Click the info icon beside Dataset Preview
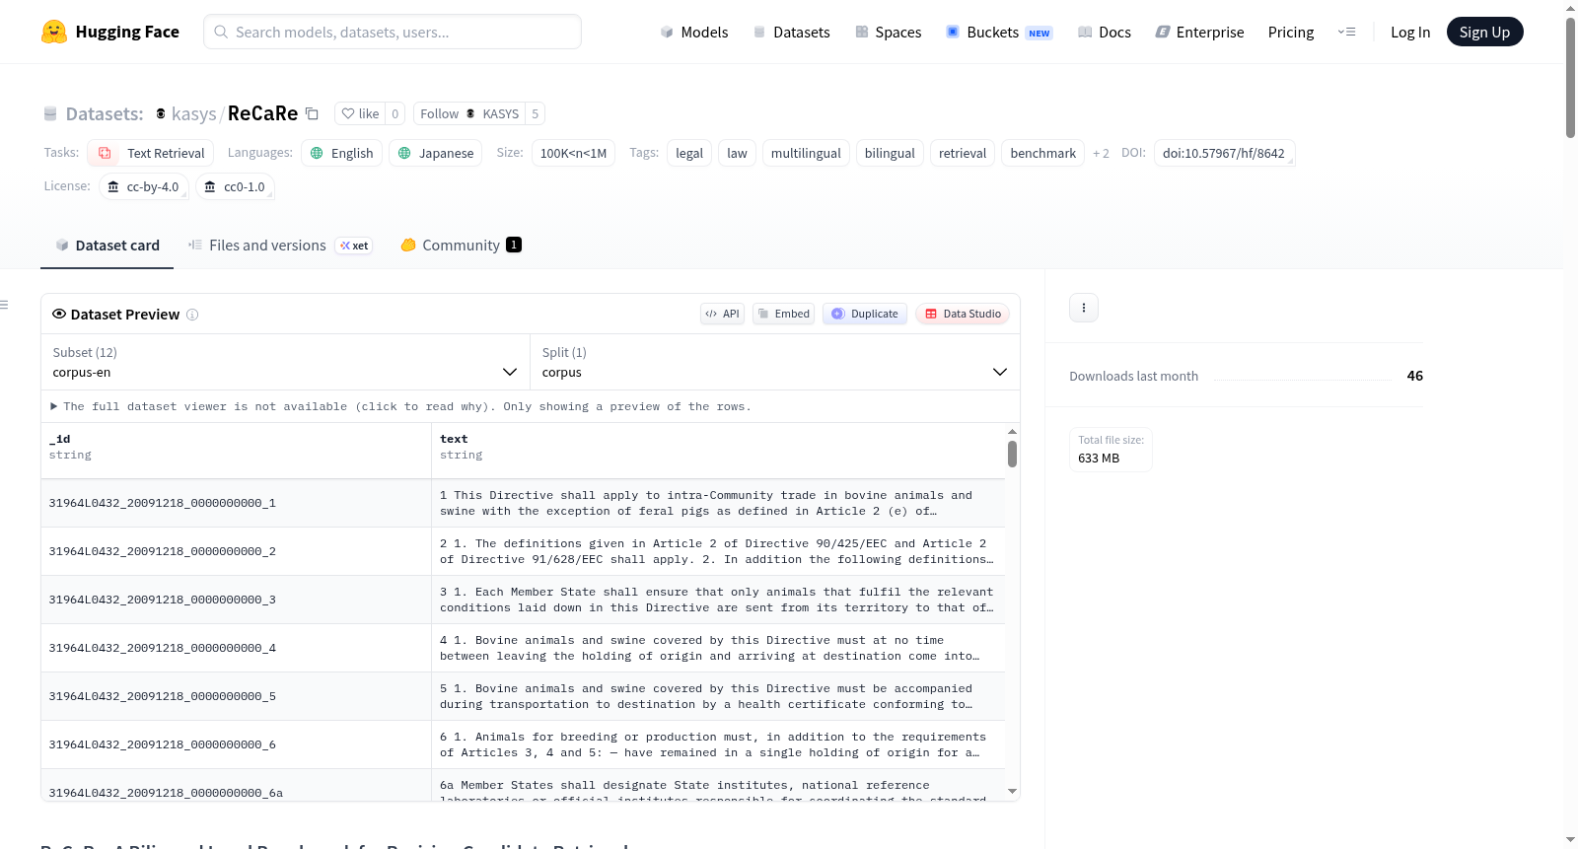The image size is (1578, 849). click(192, 315)
